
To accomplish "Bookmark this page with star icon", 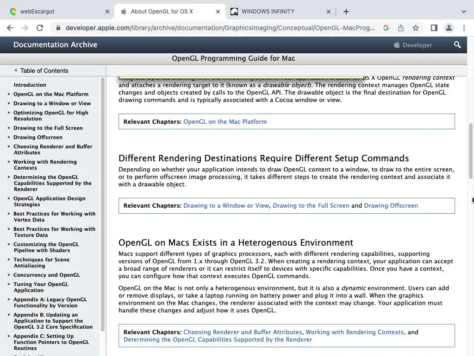I will [416, 28].
